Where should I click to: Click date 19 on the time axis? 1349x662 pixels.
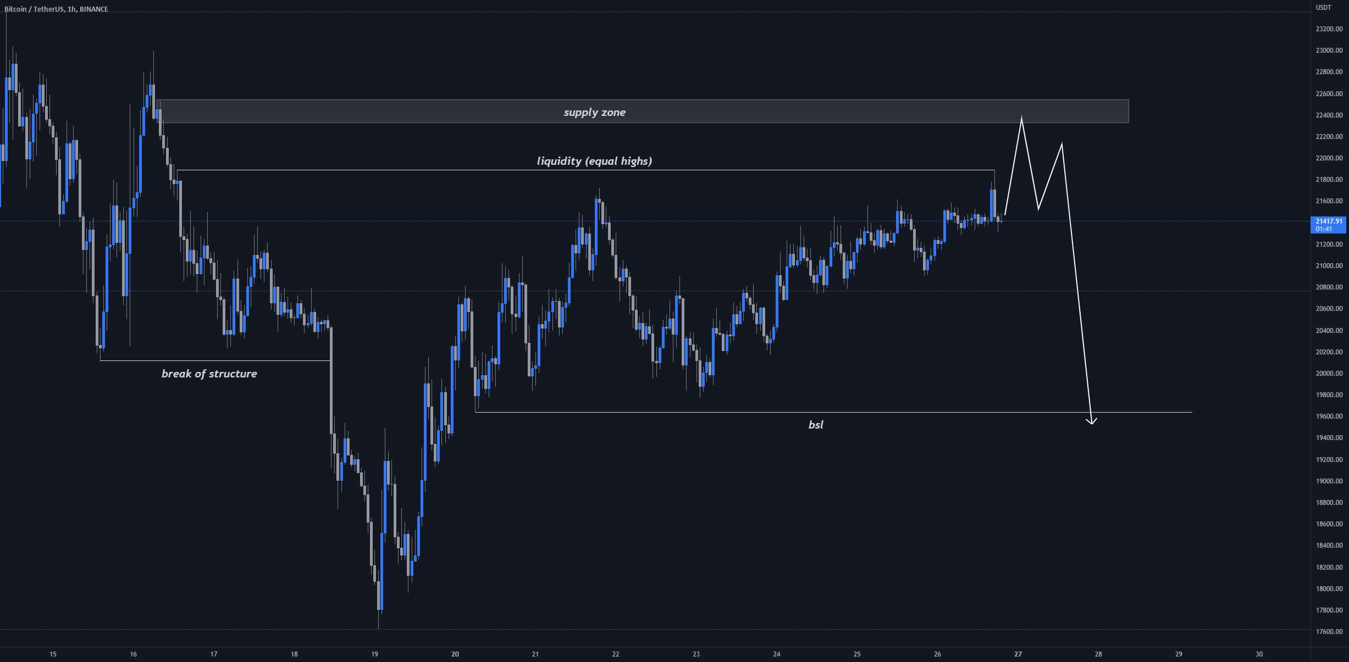[374, 654]
